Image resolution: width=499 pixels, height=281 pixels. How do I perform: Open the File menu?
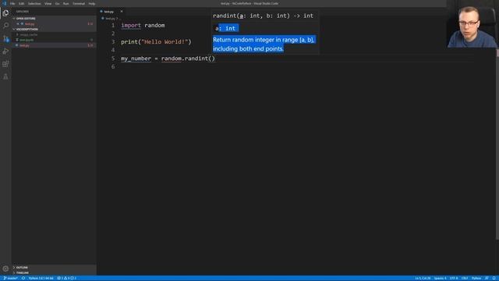point(12,3)
